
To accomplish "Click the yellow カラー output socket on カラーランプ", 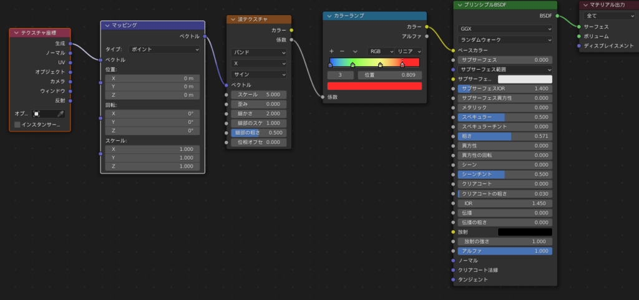I will (427, 27).
